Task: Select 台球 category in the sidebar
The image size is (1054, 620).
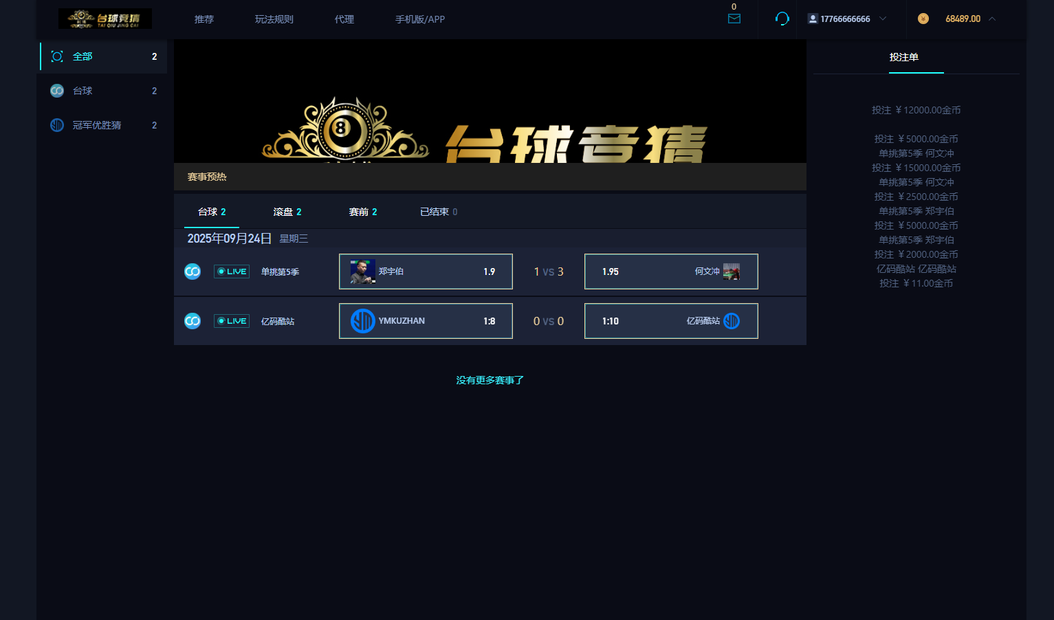Action: pyautogui.click(x=83, y=91)
